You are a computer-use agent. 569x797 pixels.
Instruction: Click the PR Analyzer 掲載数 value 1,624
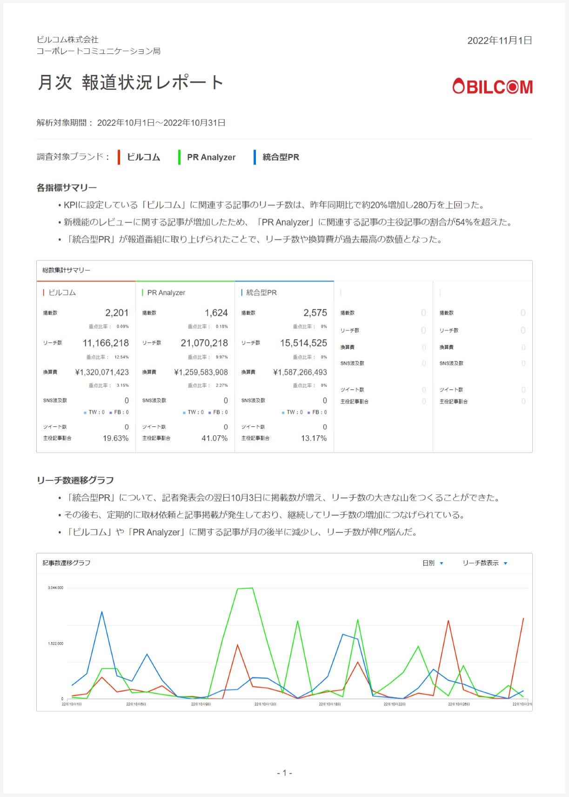point(216,313)
